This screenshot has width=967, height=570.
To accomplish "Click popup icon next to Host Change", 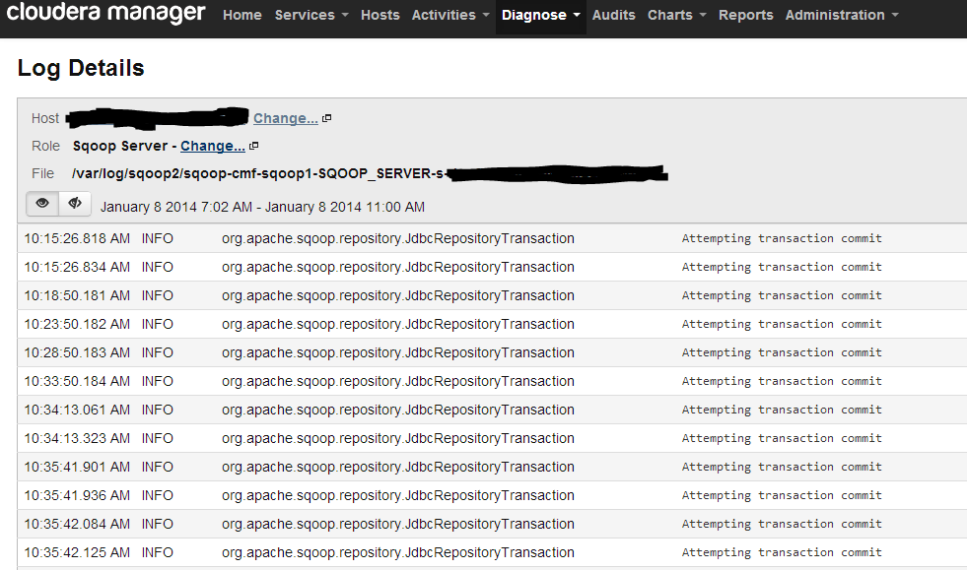I will (x=327, y=118).
